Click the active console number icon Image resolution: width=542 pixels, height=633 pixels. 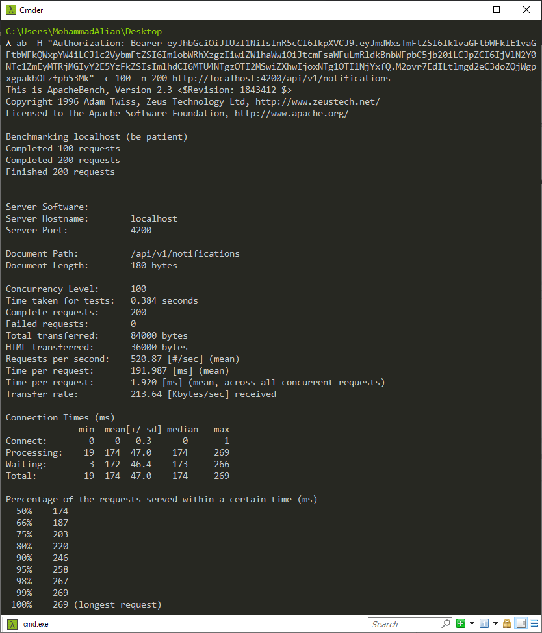(x=484, y=624)
